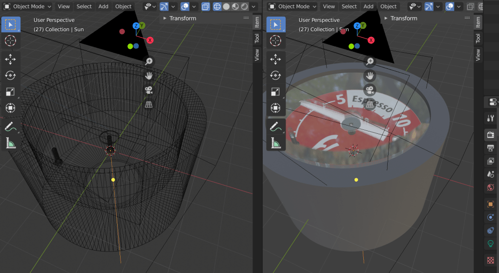Open Object Mode dropdown in right viewport

(292, 6)
